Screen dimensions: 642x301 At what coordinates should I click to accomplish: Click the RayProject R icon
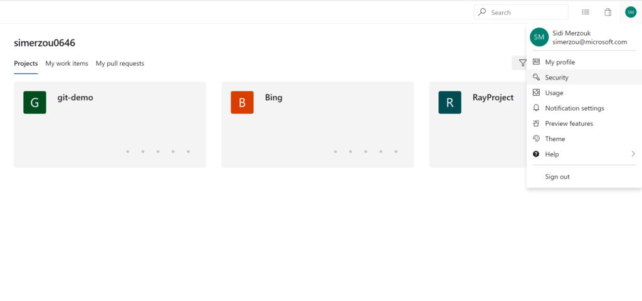coord(450,103)
